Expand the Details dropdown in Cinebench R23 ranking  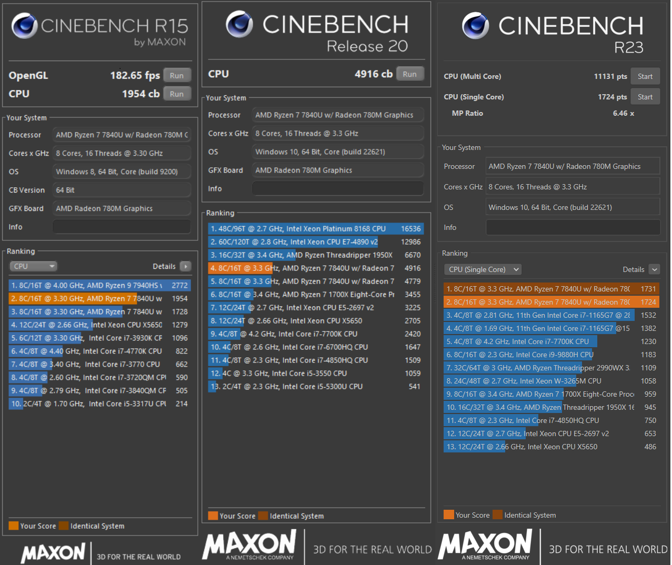tap(654, 269)
